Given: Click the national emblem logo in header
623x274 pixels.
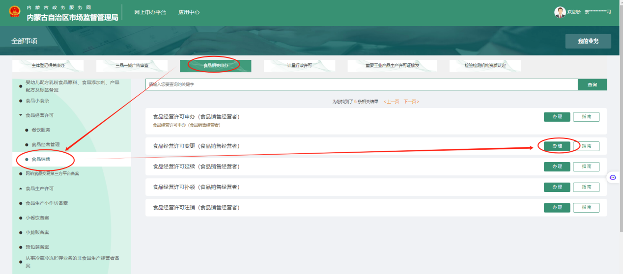Looking at the screenshot, I should coord(15,12).
